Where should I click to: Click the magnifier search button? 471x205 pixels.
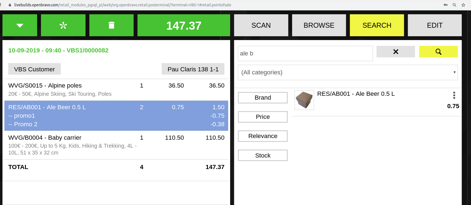[438, 52]
